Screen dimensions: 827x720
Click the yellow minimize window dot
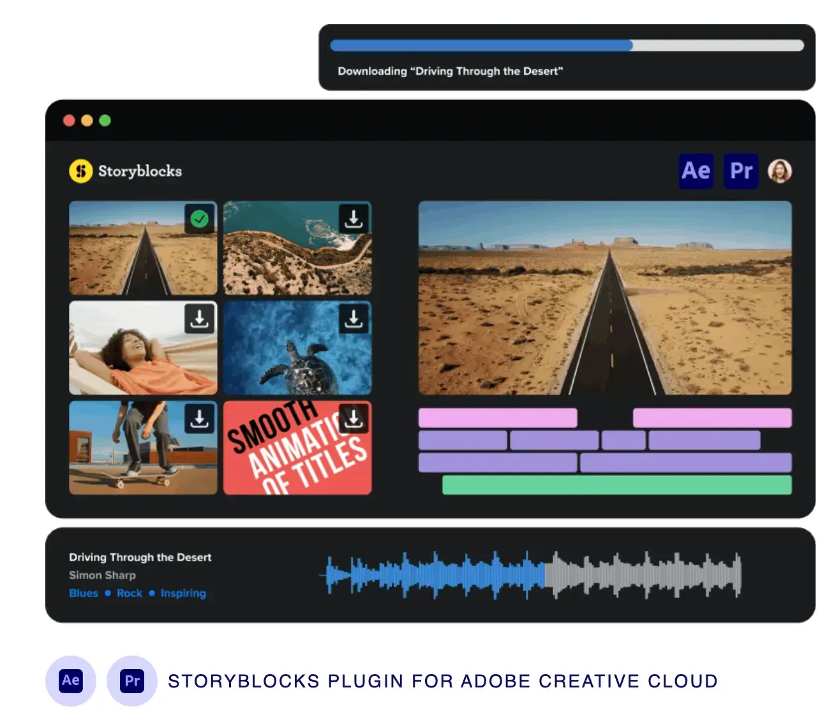87,121
